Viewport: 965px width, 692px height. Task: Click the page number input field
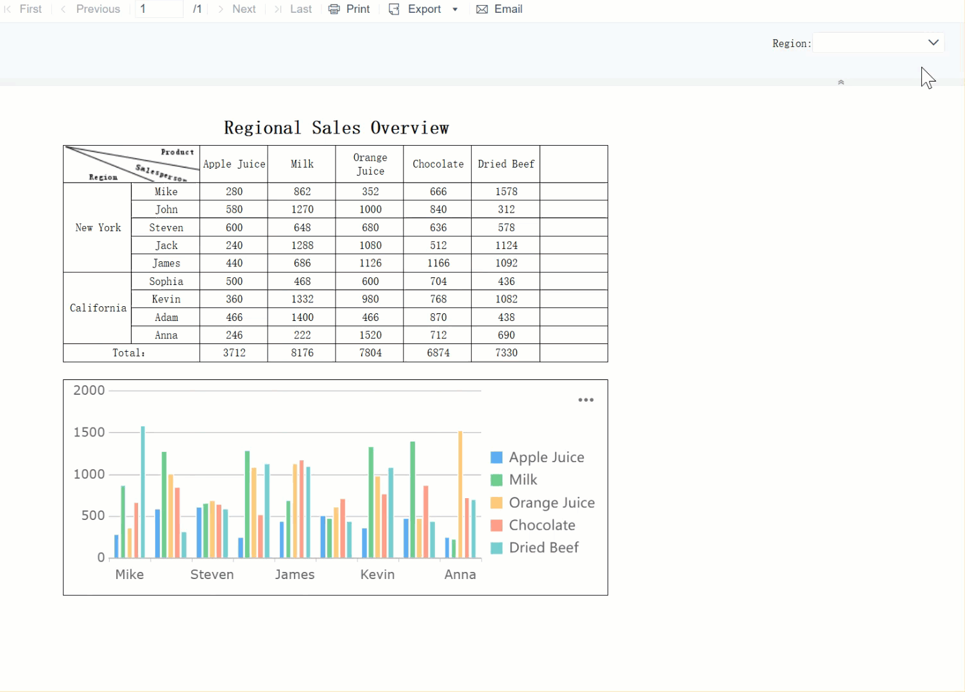(159, 9)
